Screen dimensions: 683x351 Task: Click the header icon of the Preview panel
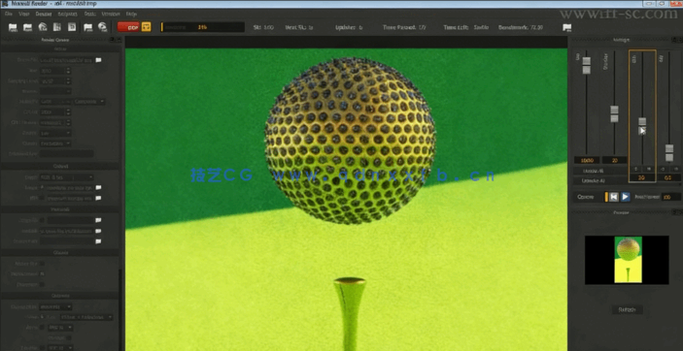click(674, 212)
